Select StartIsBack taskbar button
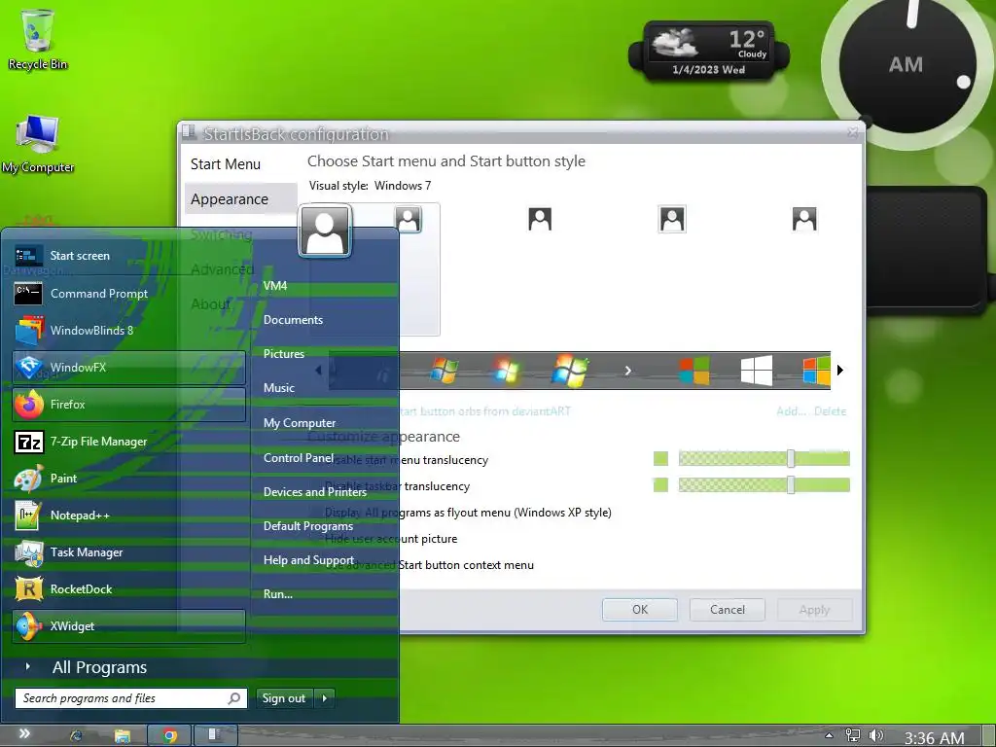 click(x=215, y=735)
